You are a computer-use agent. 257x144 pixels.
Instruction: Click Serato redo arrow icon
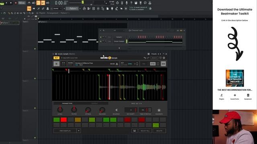click(148, 58)
